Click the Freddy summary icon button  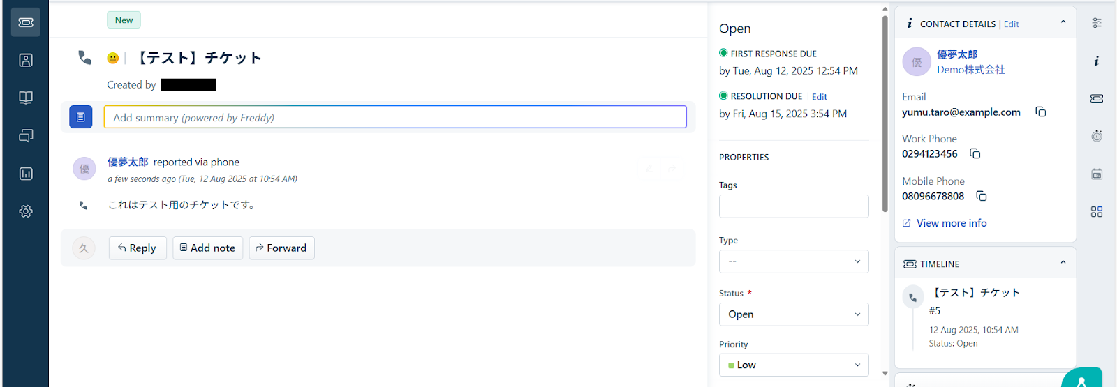click(81, 117)
